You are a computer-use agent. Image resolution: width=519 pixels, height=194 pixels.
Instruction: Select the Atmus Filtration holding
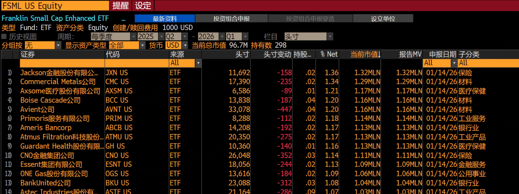tap(62, 137)
